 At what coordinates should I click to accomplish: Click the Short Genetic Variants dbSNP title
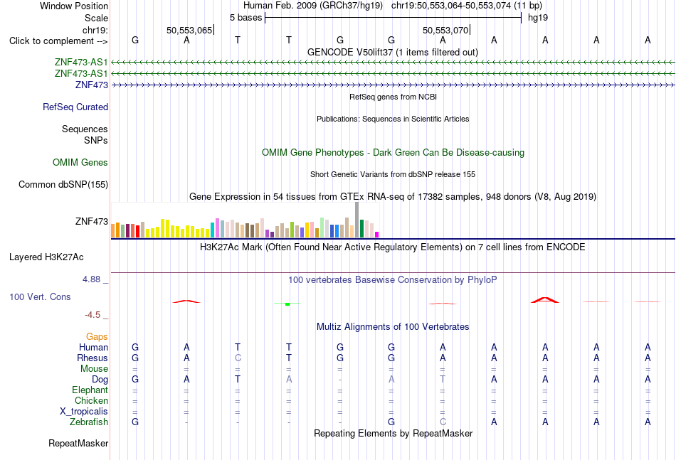tap(393, 174)
